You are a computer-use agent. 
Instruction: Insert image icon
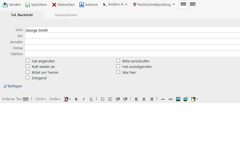point(178,99)
